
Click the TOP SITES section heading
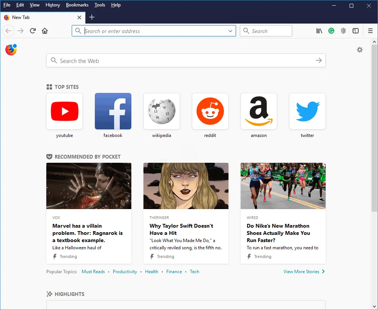[x=66, y=87]
